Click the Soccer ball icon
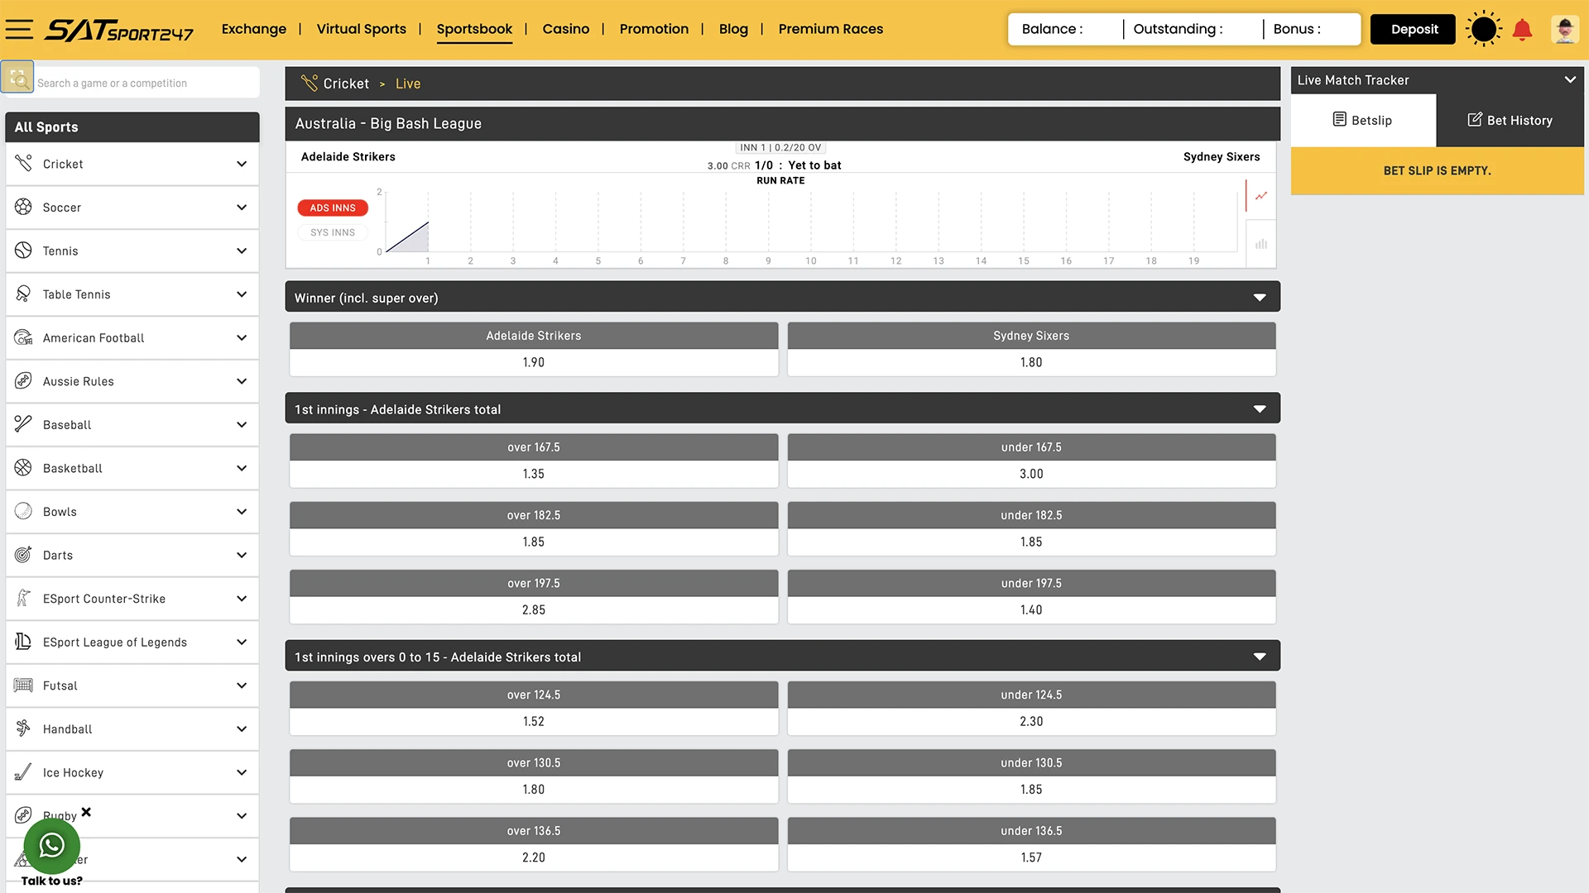 click(23, 207)
